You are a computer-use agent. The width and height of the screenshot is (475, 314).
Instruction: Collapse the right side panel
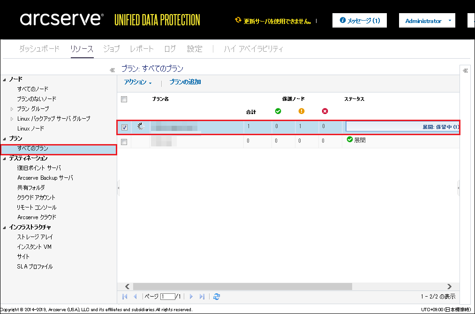pyautogui.click(x=465, y=70)
